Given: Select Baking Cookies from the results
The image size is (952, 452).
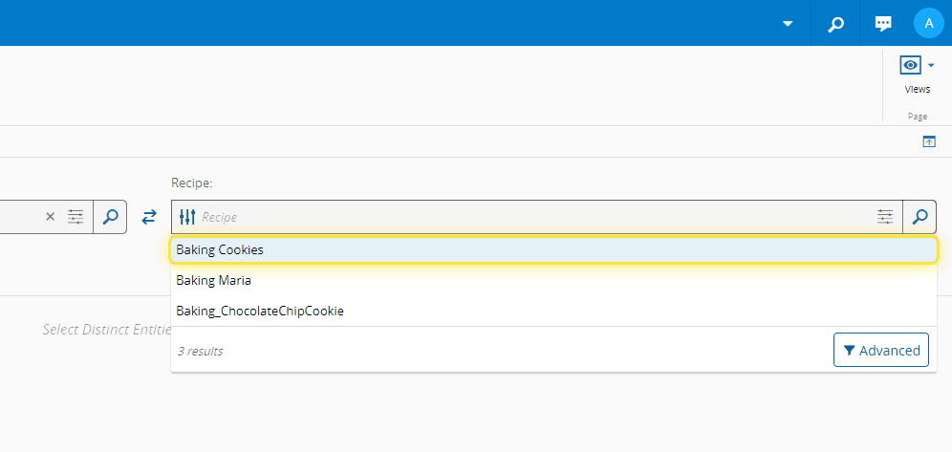Looking at the screenshot, I should click(220, 249).
